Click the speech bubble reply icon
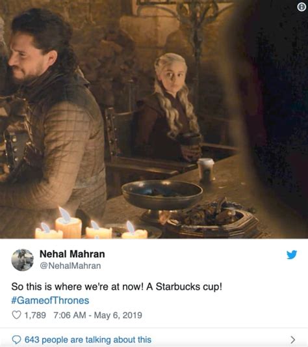The width and height of the screenshot is (308, 347). click(x=16, y=339)
